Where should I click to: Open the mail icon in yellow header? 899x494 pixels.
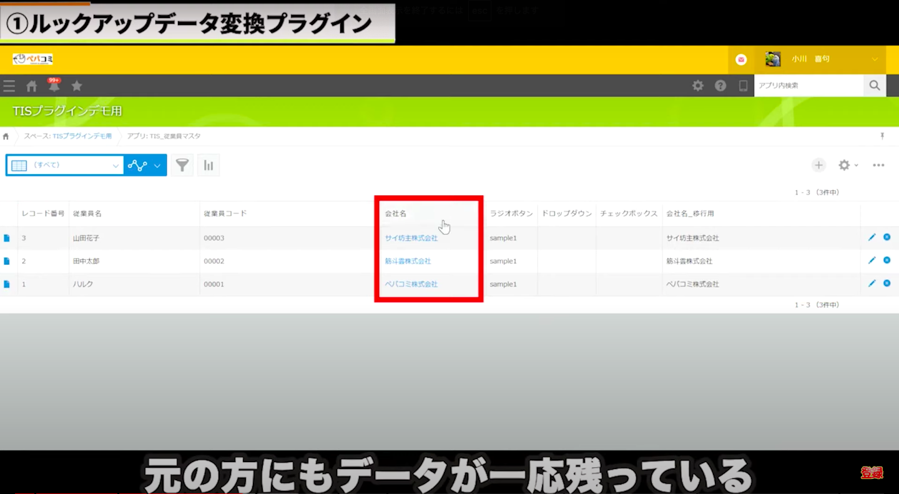(741, 60)
